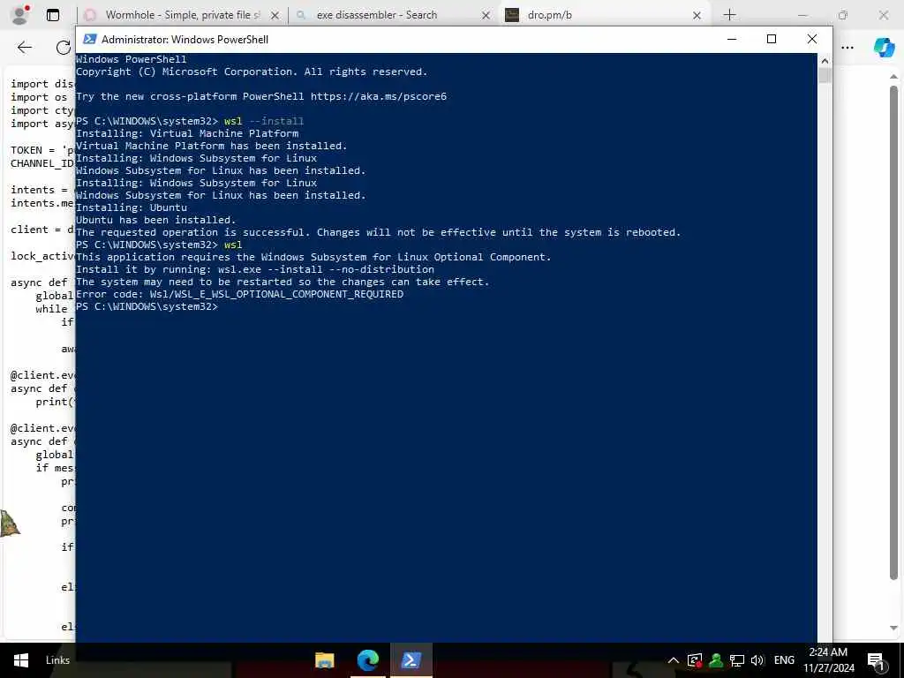Click the PowerShell window title icon

pos(89,39)
